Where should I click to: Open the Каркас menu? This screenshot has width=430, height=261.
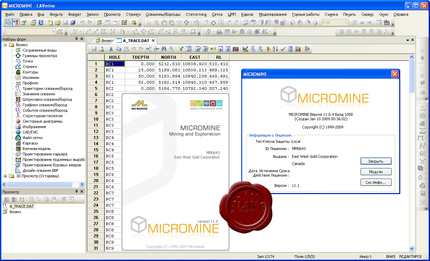tap(247, 15)
